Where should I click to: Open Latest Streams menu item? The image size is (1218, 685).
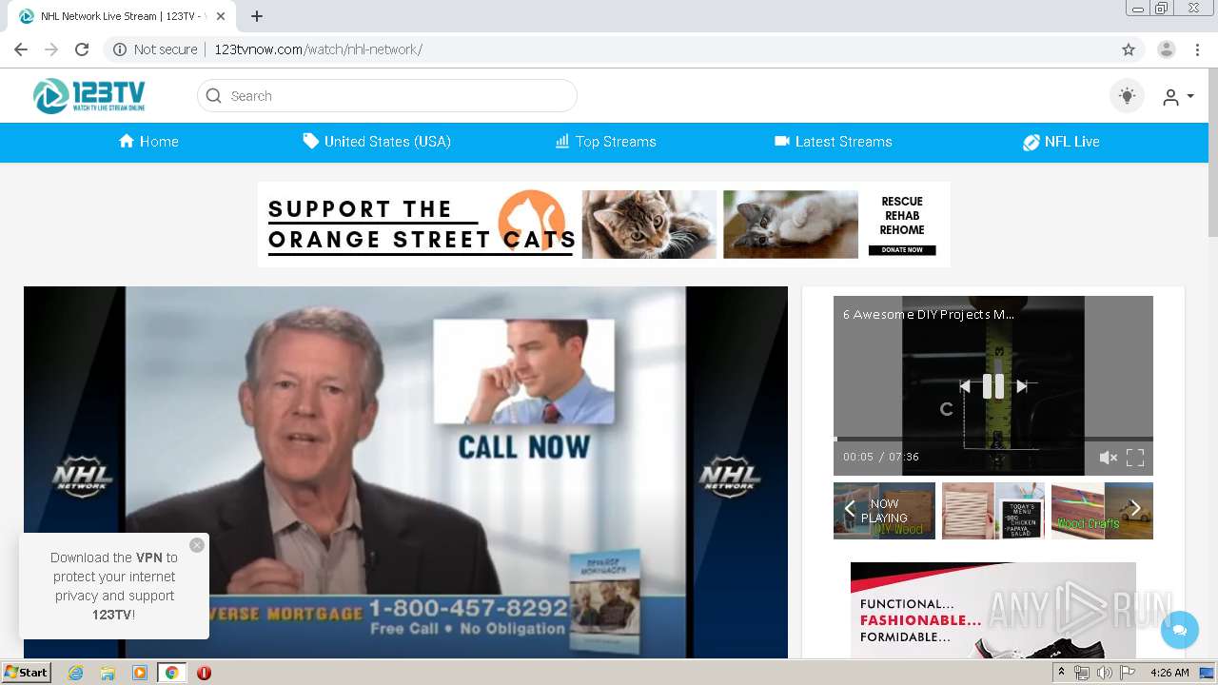click(x=834, y=142)
